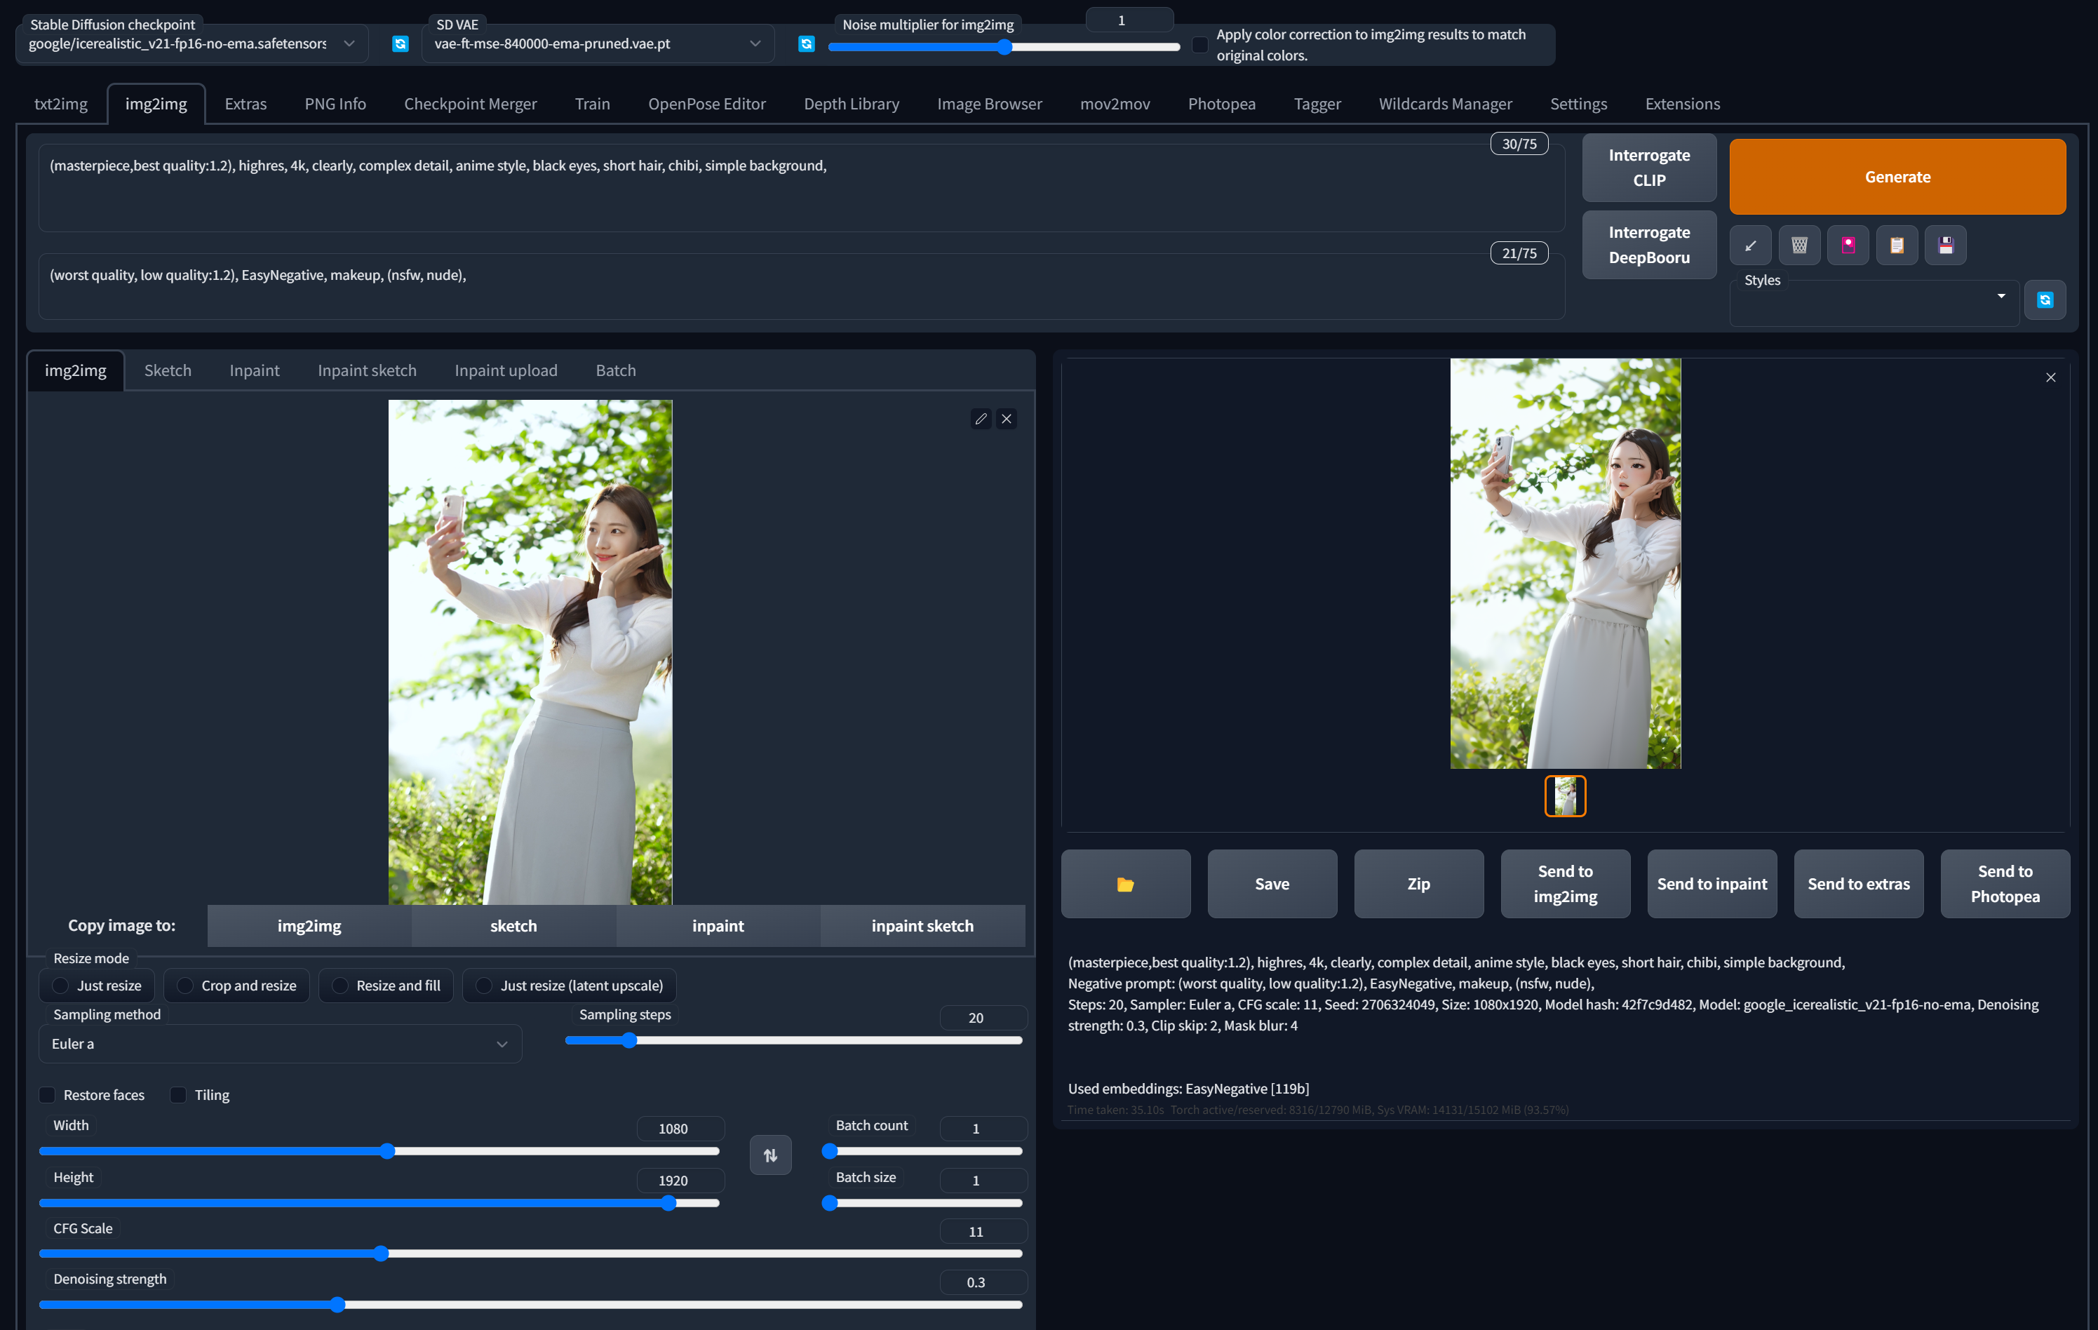Click the width/height swap arrows button

pyautogui.click(x=770, y=1155)
